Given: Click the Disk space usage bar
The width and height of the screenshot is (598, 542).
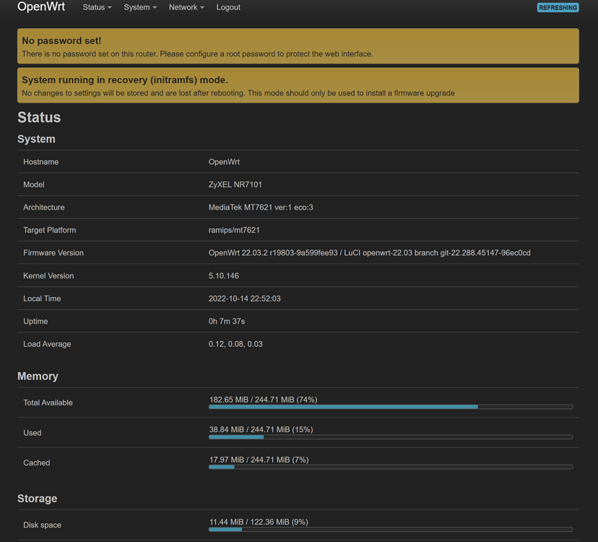Looking at the screenshot, I should 390,529.
